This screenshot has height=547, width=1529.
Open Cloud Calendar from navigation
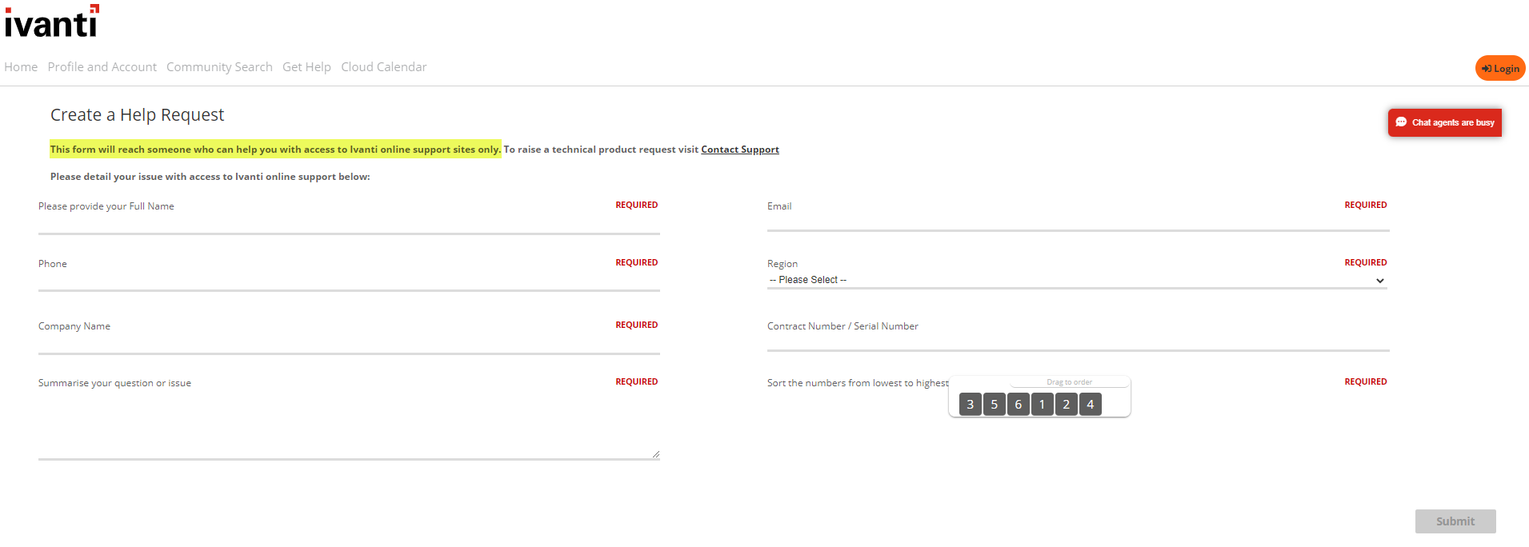pos(383,67)
